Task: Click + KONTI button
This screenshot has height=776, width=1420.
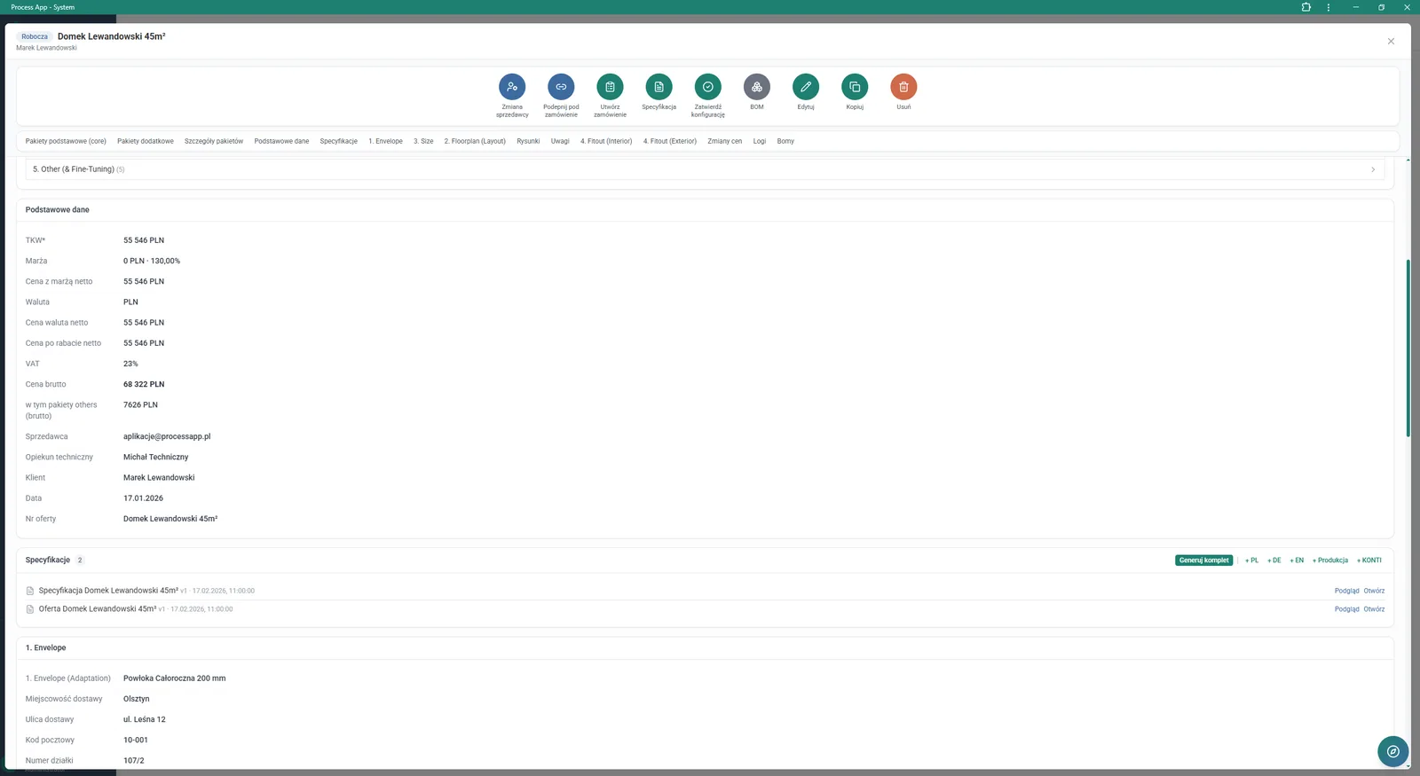Action: pos(1369,560)
